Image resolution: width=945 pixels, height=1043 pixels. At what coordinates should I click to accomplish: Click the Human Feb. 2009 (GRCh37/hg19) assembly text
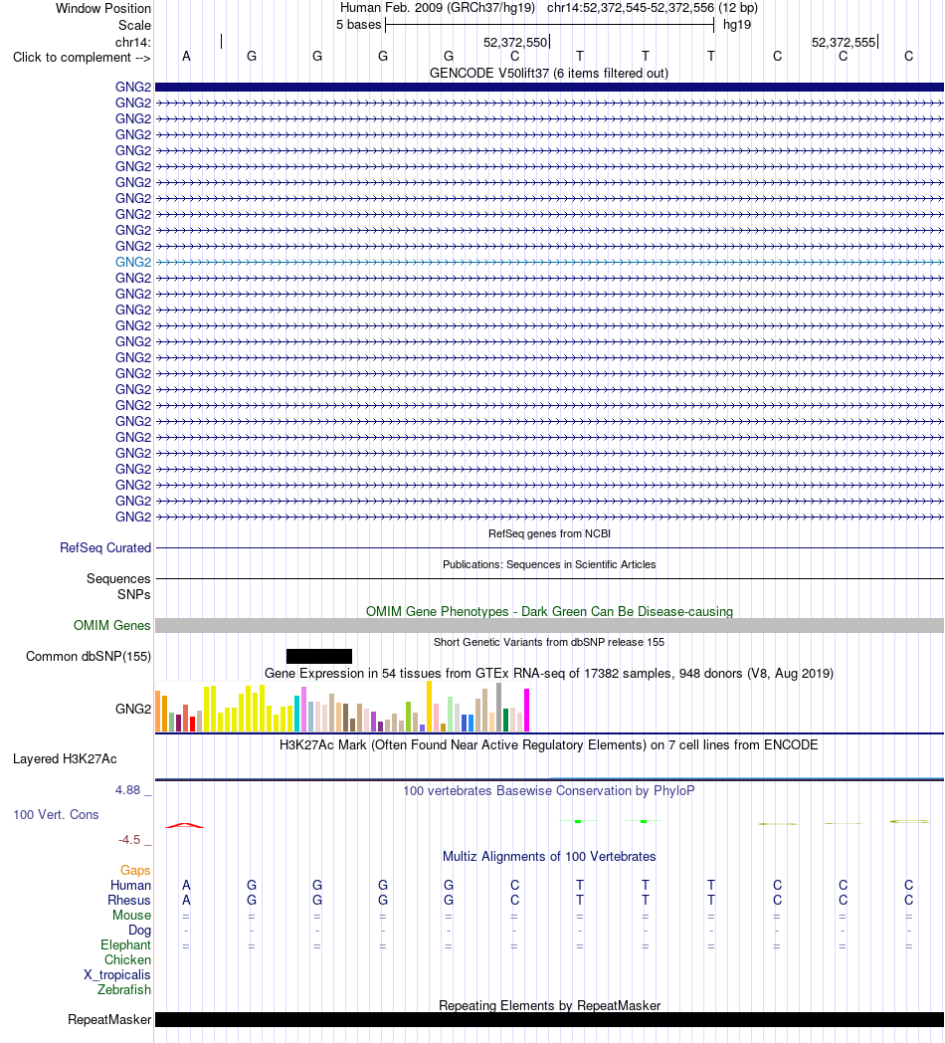(438, 8)
